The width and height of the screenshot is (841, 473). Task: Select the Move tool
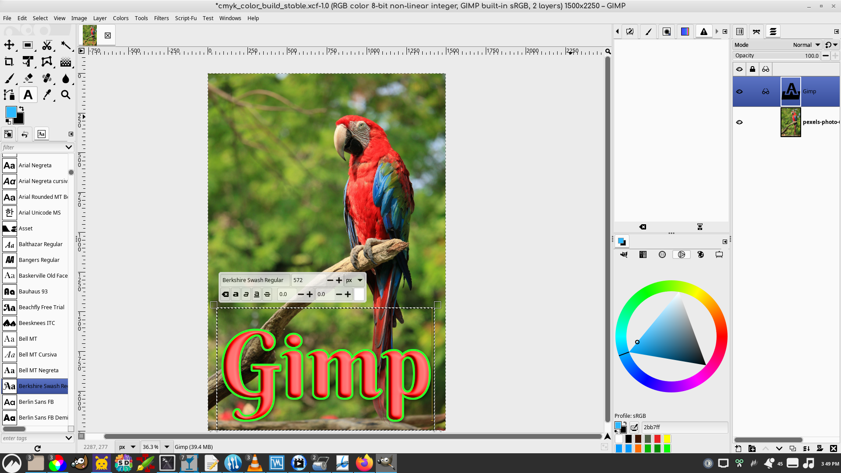(x=9, y=45)
